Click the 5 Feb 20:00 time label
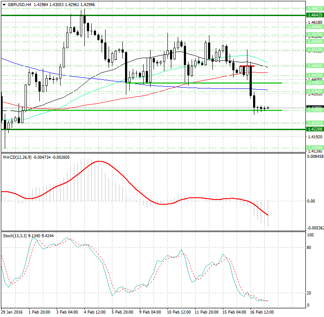This screenshot has height=317, width=324. click(122, 312)
